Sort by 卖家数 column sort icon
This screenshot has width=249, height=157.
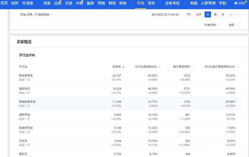(x=123, y=67)
